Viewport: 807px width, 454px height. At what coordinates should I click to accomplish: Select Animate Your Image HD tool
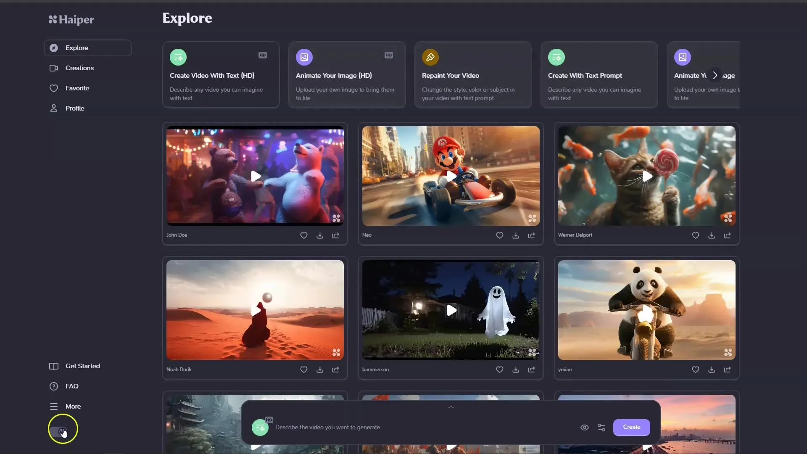tap(346, 75)
